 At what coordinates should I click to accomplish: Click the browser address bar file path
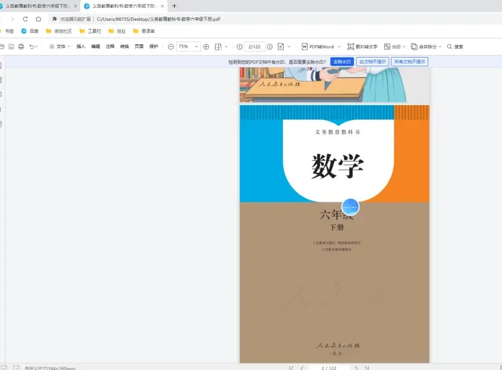point(159,19)
